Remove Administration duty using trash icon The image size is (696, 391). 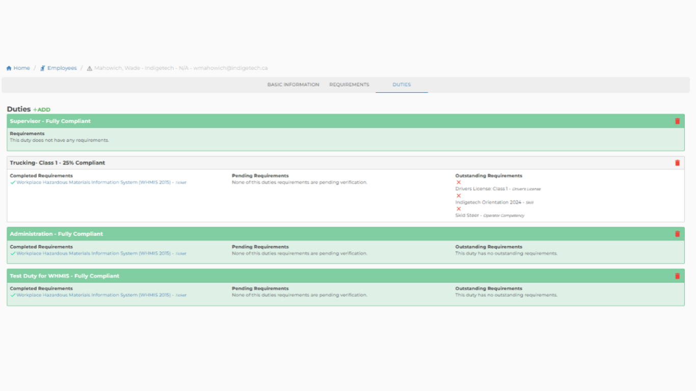[677, 234]
